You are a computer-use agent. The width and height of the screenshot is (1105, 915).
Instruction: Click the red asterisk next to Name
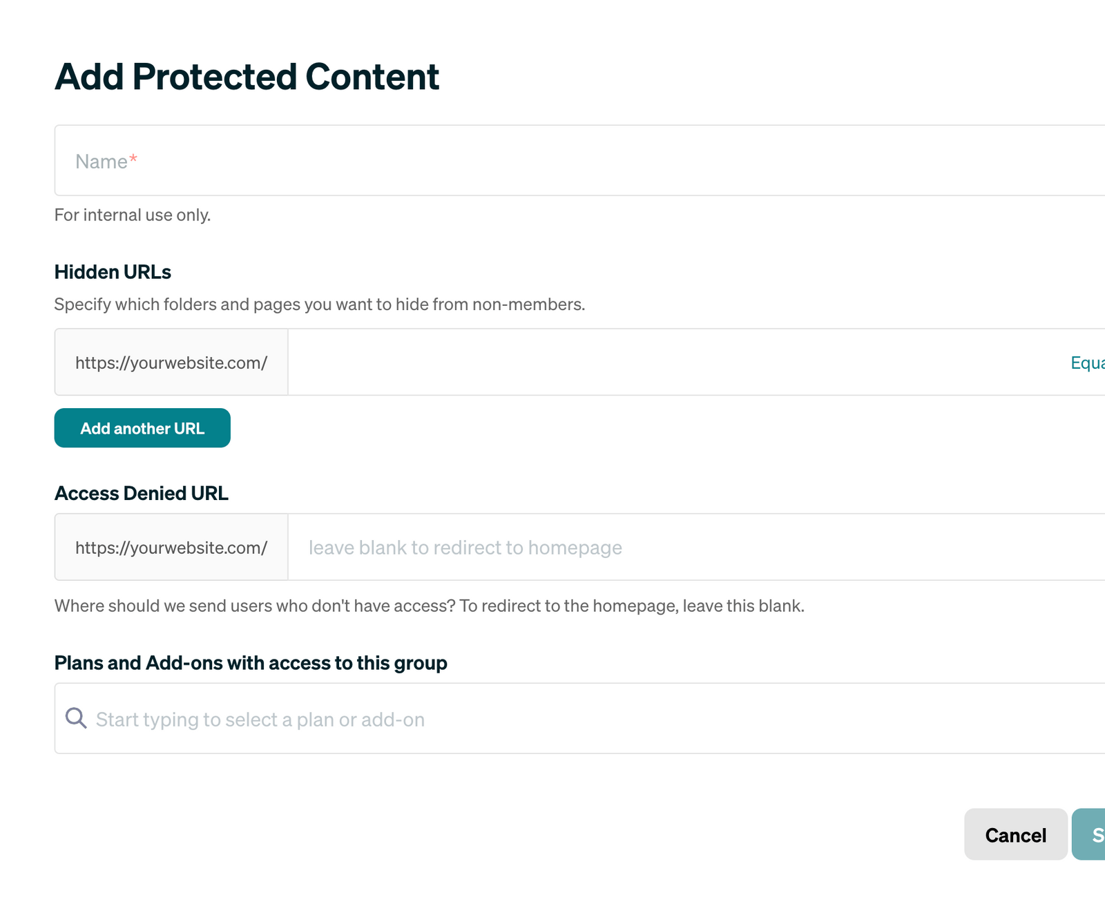tap(133, 158)
